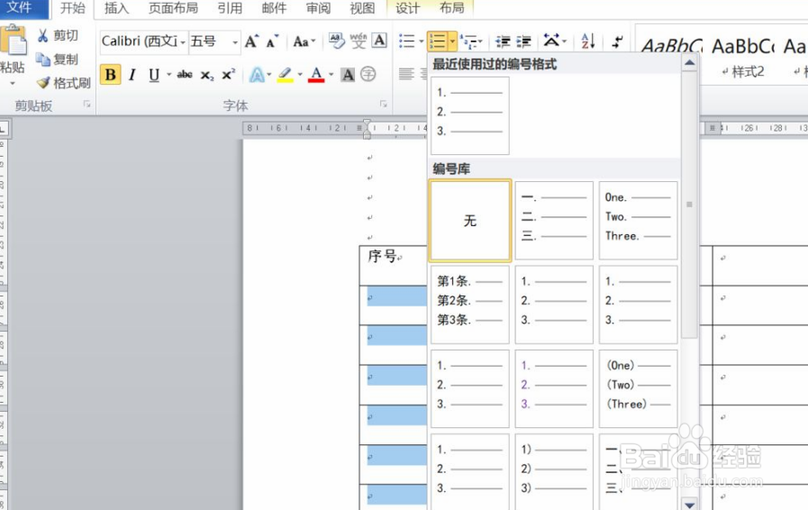Choose the (One) (Two) (Three) format

(x=638, y=388)
